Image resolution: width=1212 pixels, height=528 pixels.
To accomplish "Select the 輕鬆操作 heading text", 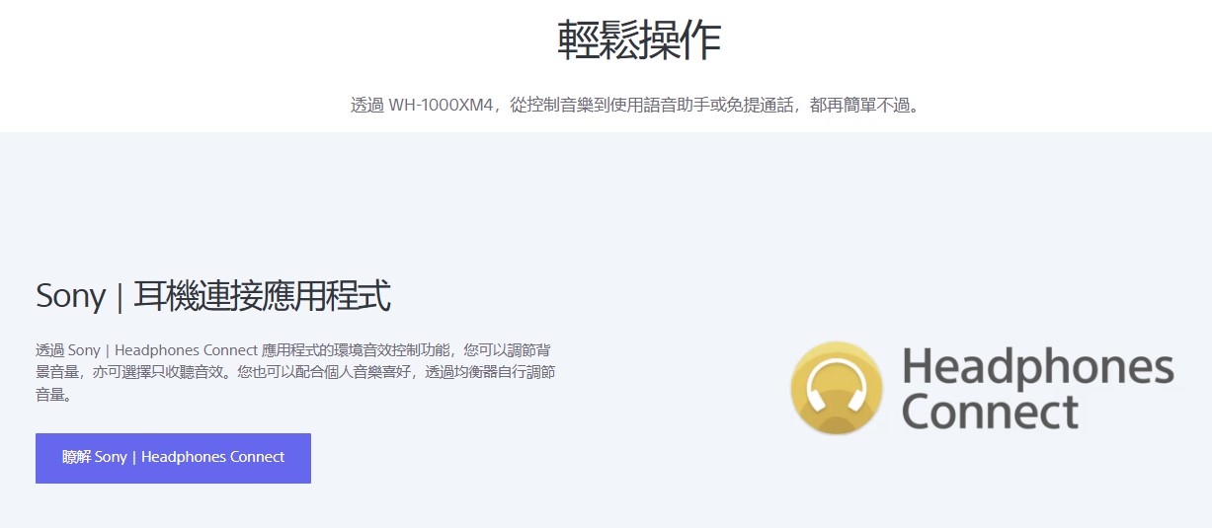I will (x=639, y=39).
